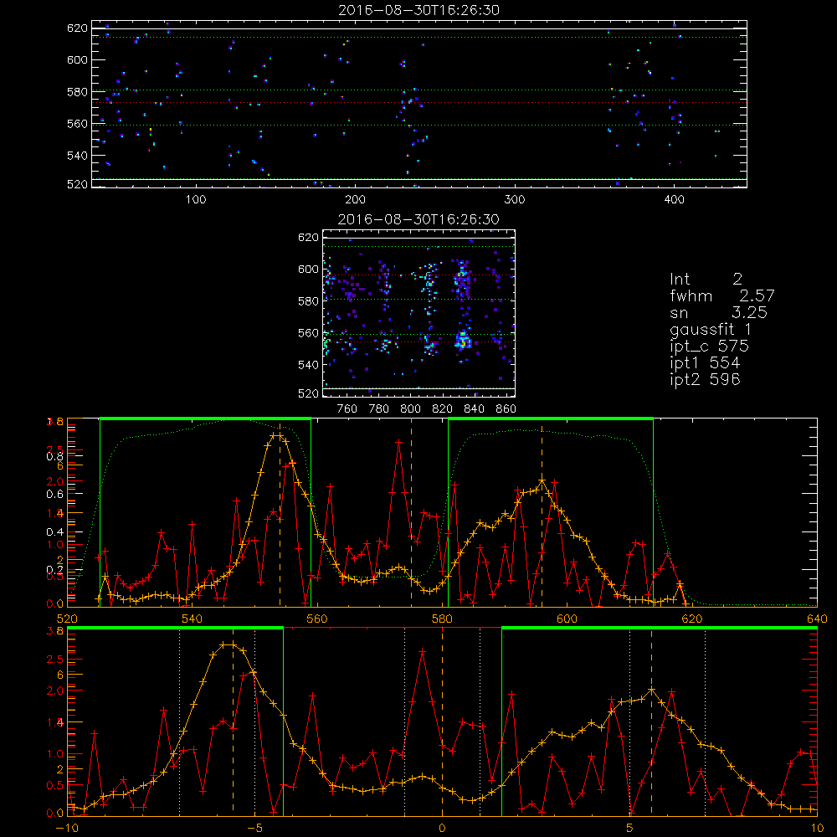The height and width of the screenshot is (837, 837).
Task: Click white y-axis label 0.4 on profile plot
Action: (55, 531)
